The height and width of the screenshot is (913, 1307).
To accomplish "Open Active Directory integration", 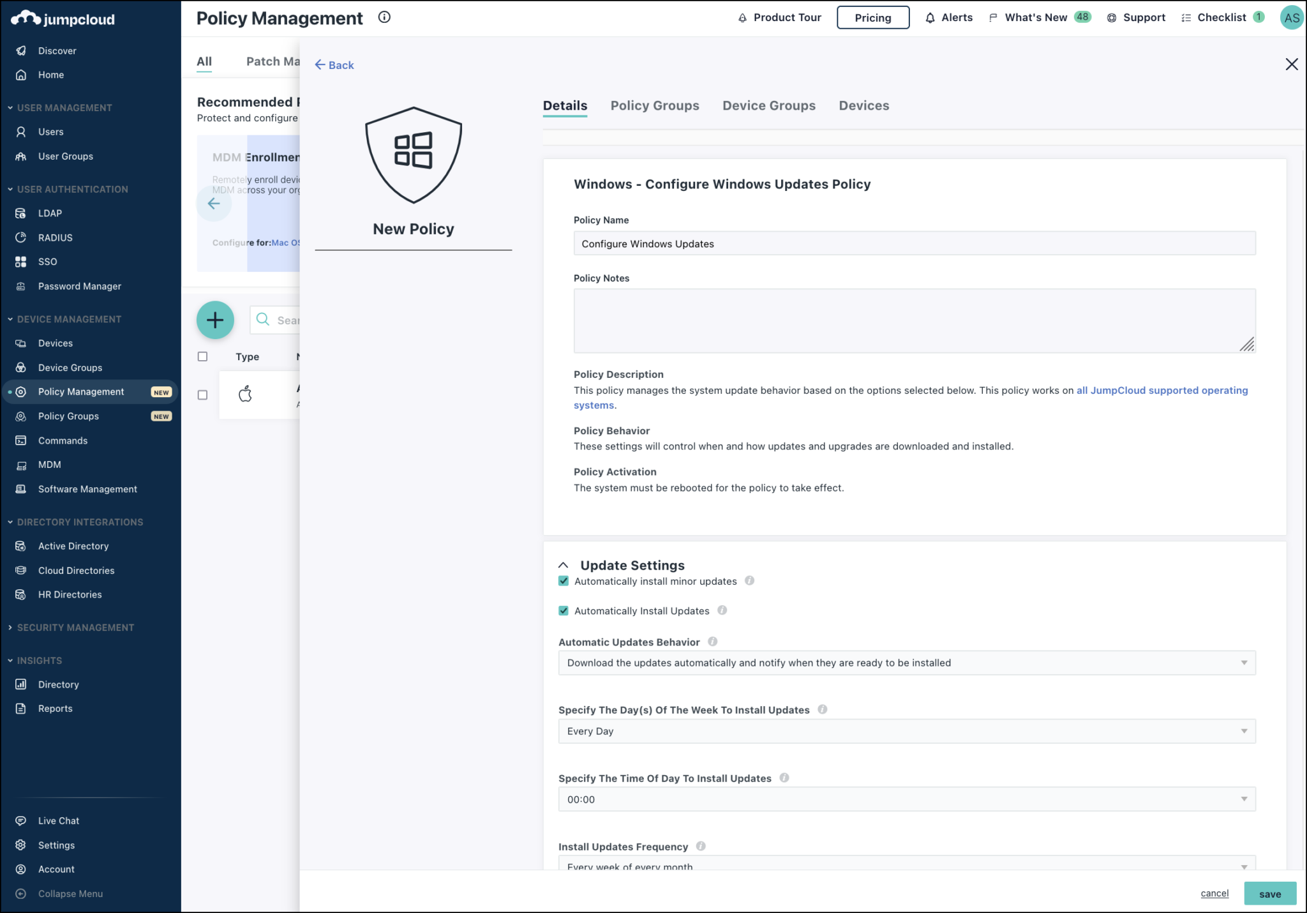I will click(x=72, y=546).
